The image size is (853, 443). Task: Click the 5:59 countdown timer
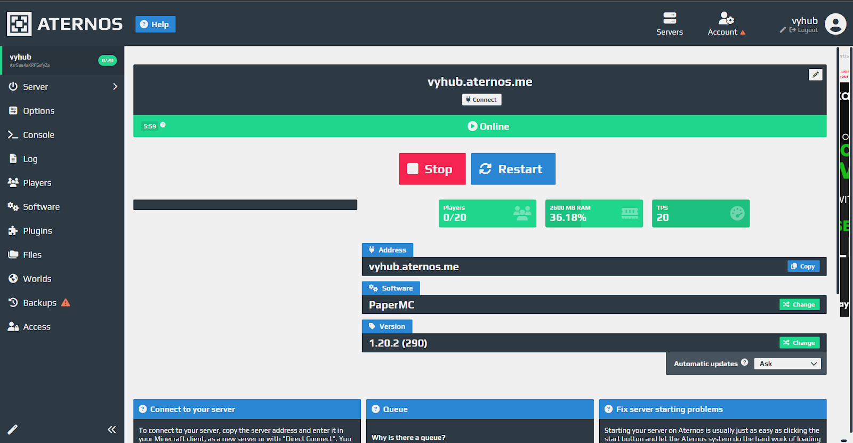click(150, 126)
